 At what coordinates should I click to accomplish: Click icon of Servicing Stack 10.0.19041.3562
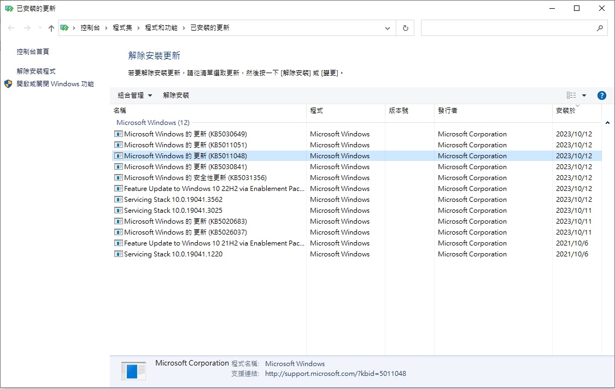[x=119, y=200]
